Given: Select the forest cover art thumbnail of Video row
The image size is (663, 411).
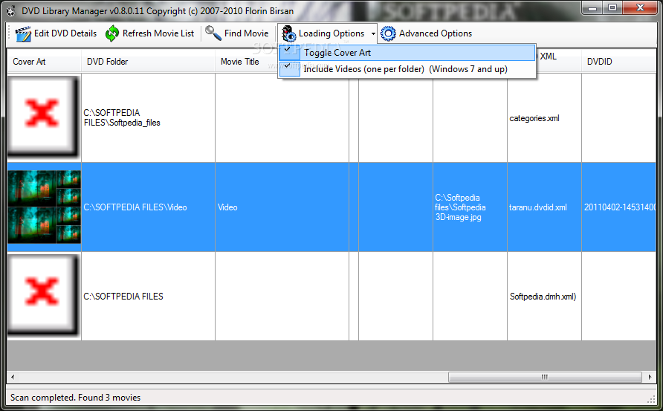Looking at the screenshot, I should 44,207.
